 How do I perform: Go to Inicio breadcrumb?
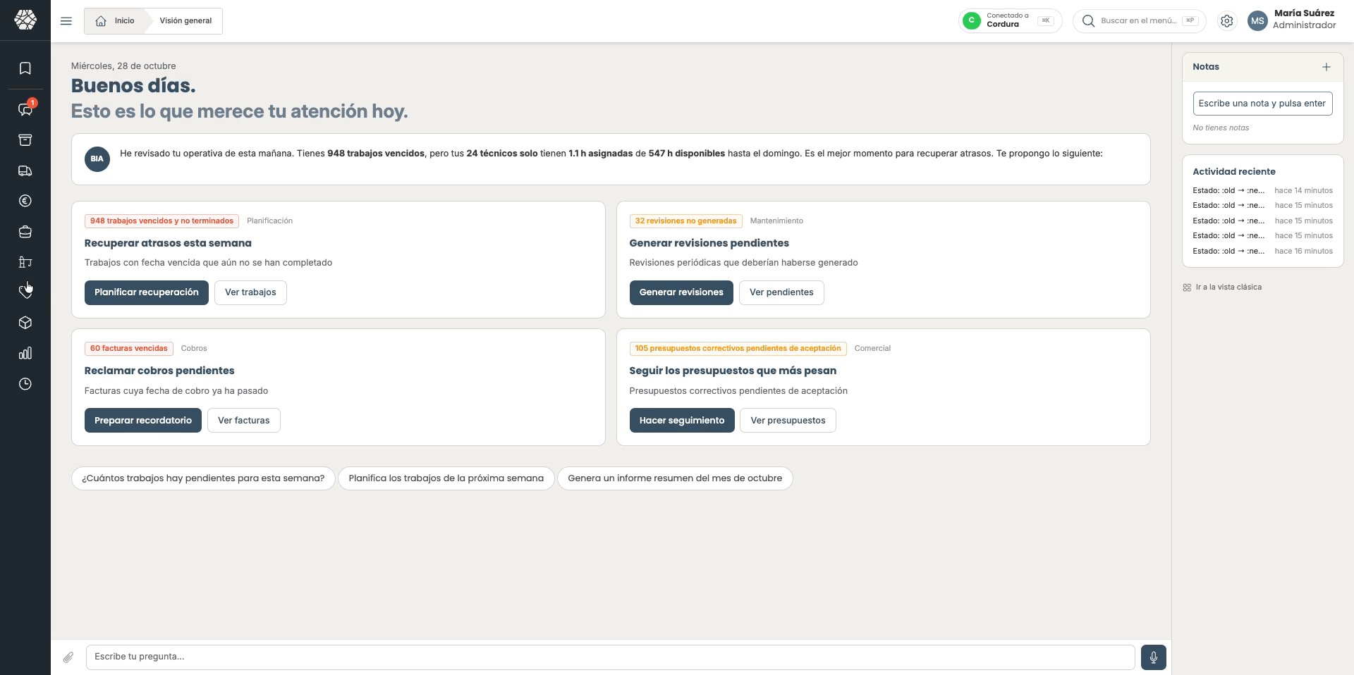click(x=116, y=21)
